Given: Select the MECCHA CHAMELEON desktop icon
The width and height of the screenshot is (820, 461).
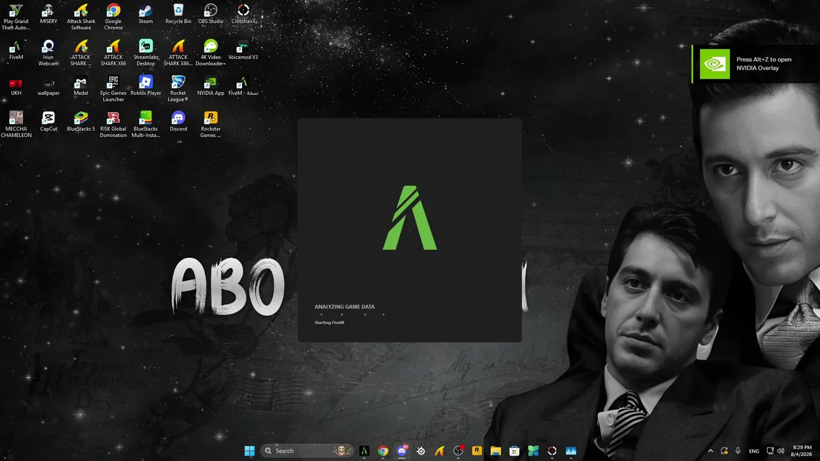Looking at the screenshot, I should point(16,125).
